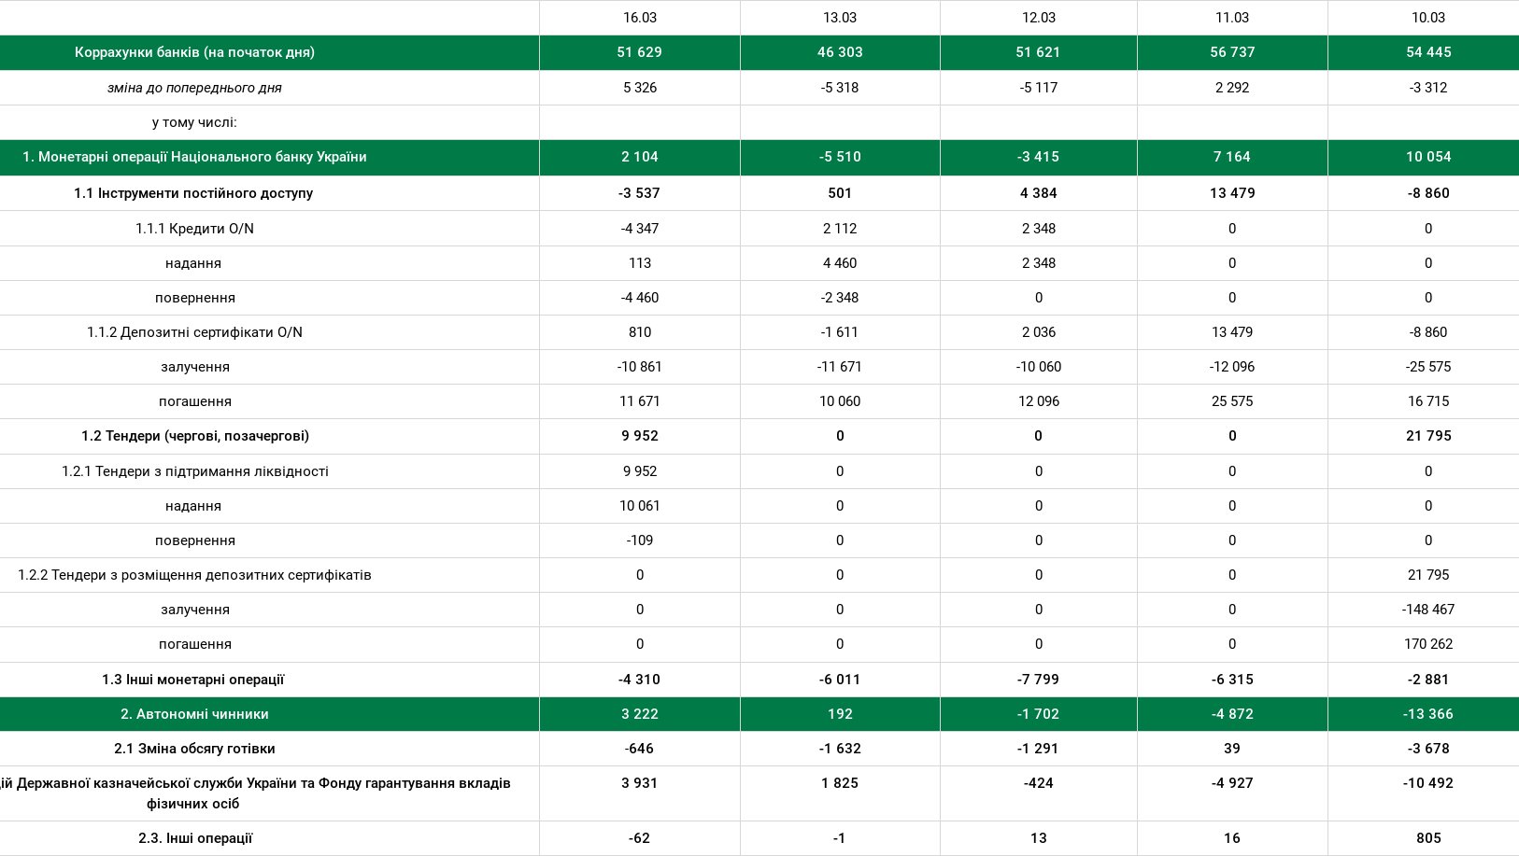
Task: Select the value 10 061 cell
Action: 639,506
